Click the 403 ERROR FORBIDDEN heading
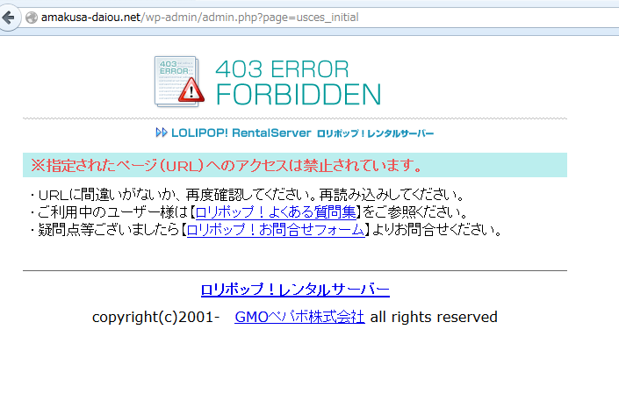The height and width of the screenshot is (394, 619). coord(298,82)
